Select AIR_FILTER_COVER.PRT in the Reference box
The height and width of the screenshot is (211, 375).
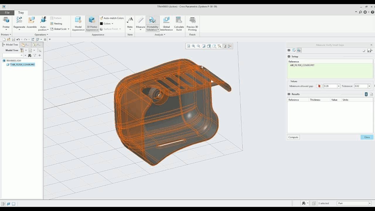coord(302,65)
